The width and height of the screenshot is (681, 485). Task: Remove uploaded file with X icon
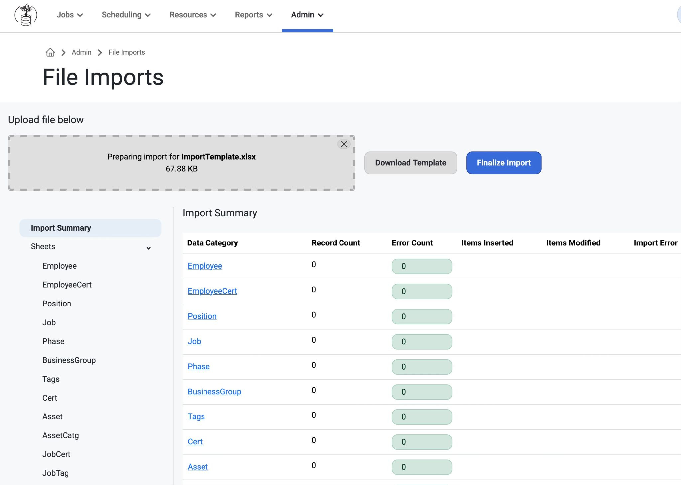tap(344, 144)
